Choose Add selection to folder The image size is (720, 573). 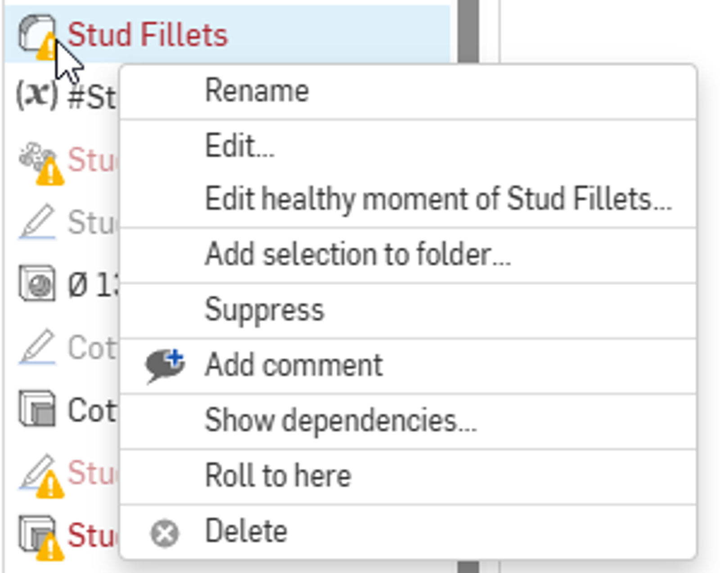(358, 254)
